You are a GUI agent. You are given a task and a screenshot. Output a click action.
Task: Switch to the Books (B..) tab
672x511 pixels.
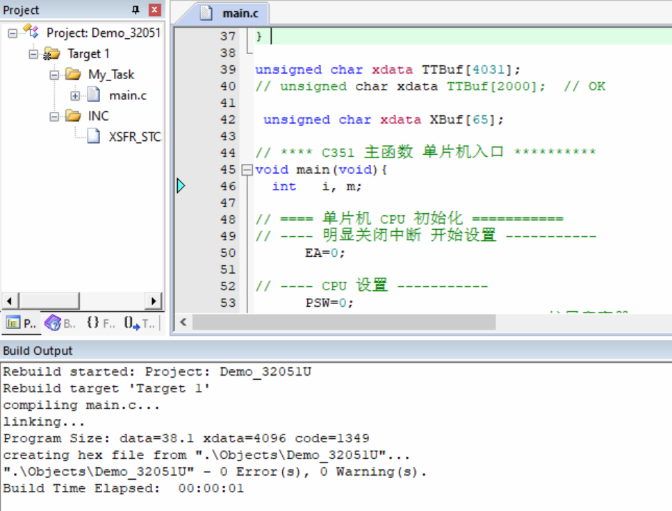(60, 323)
